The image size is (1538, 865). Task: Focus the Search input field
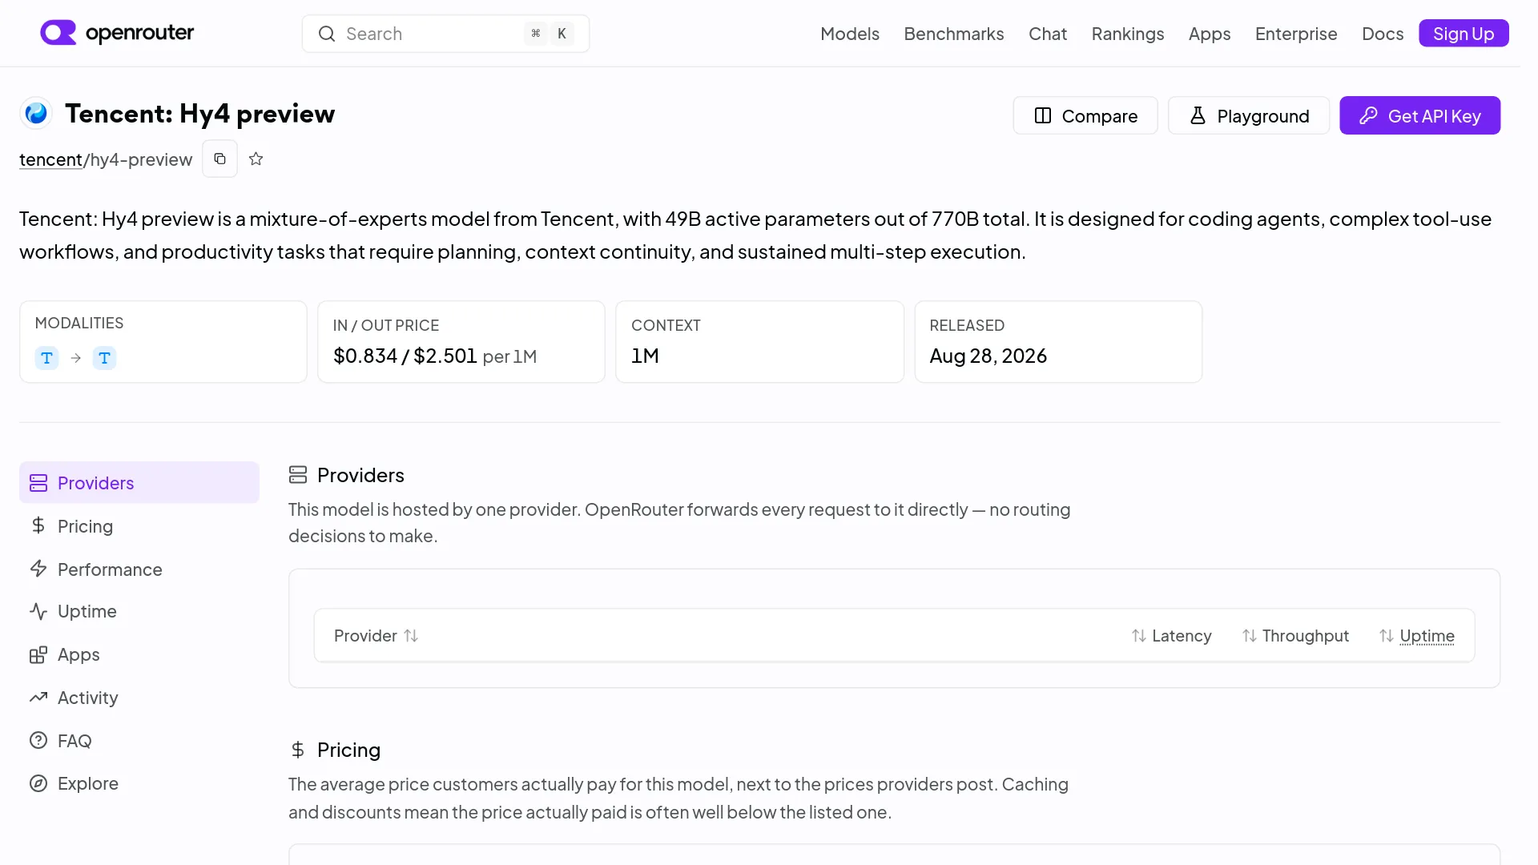click(445, 34)
